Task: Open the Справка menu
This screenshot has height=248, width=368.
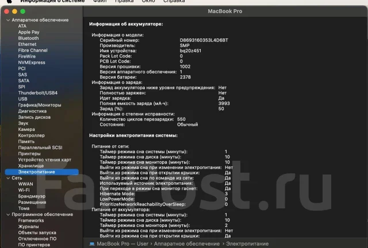Action: coord(174,1)
